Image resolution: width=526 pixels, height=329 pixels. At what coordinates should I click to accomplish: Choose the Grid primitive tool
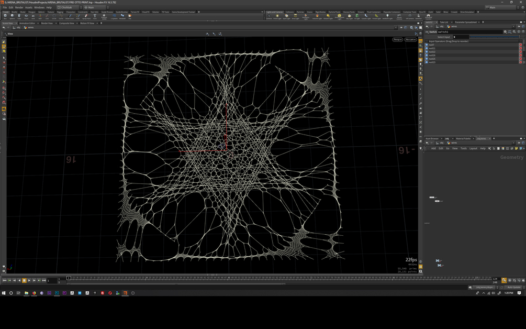(33, 16)
